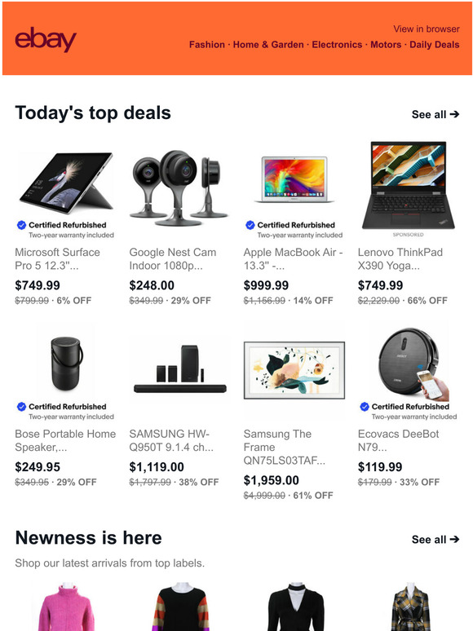Open the pink turtleneck sweater item
The image size is (473, 631).
click(x=66, y=607)
